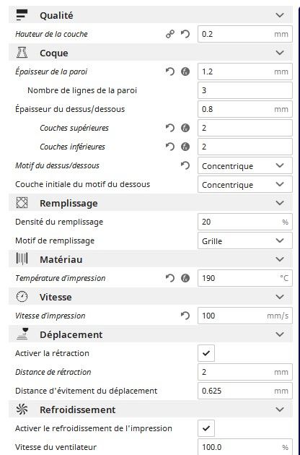This screenshot has height=455, width=300.
Task: Click the Vitesse du ventilateur value field
Action: click(245, 447)
